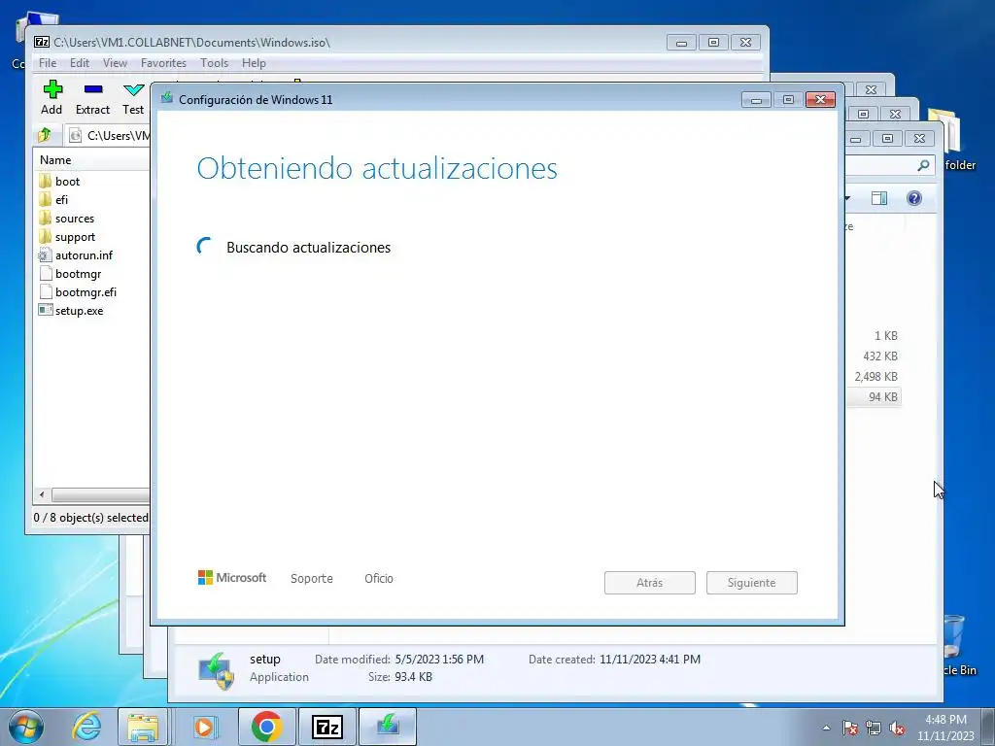Maximize the 7-Zip window

[713, 43]
